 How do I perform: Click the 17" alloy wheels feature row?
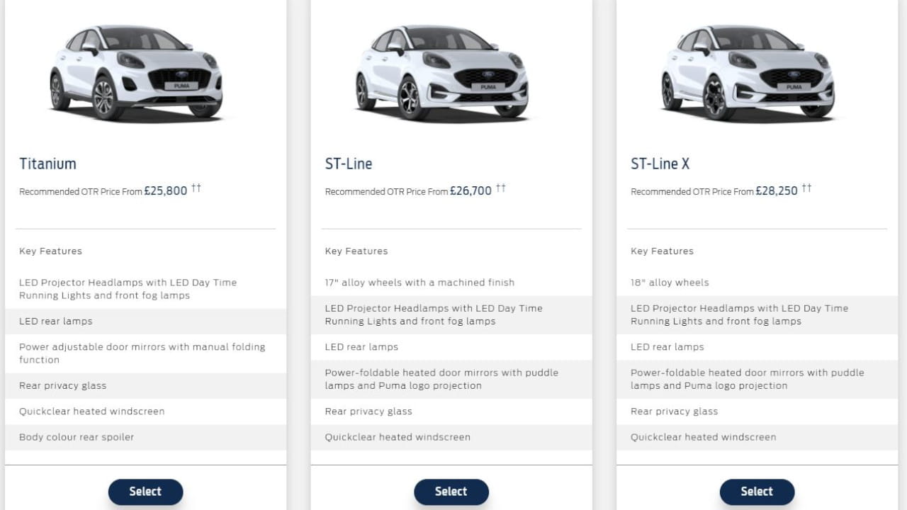pos(419,283)
